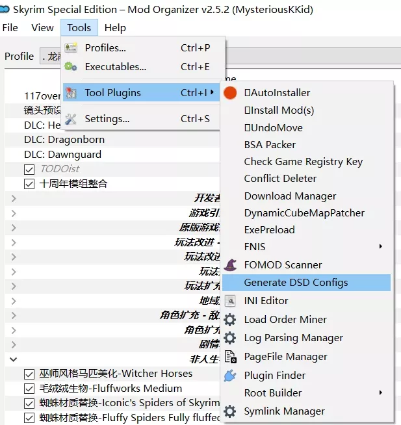
Task: Select Conflict Deleter plugin
Action: tap(306, 179)
